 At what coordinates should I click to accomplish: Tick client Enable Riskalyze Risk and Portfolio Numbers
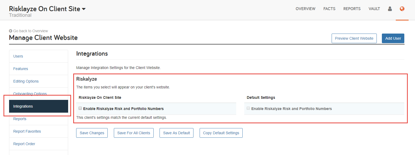[x=80, y=108]
